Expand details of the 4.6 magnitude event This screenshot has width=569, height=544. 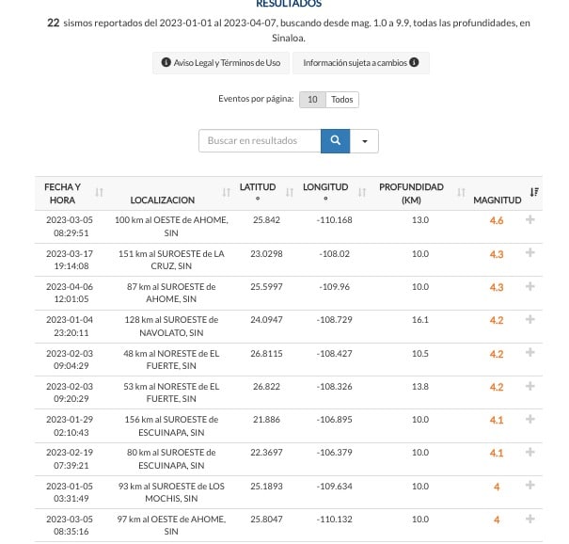click(530, 219)
